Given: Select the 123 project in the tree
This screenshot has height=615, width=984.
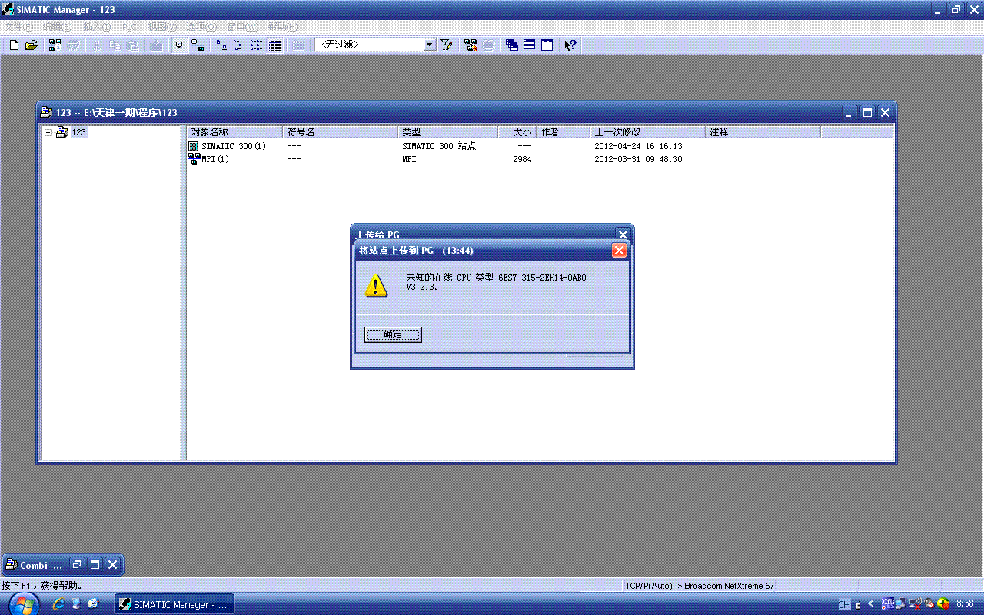Looking at the screenshot, I should tap(78, 132).
